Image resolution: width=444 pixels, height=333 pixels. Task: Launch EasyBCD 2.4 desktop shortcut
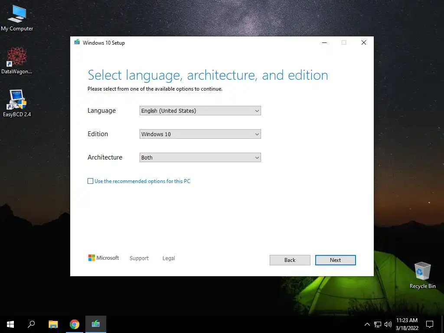[x=17, y=103]
